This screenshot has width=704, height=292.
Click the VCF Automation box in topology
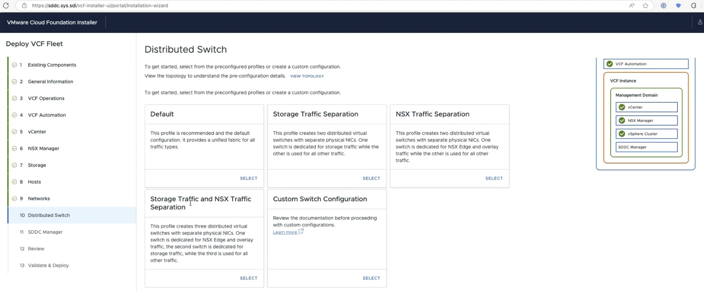(646, 64)
